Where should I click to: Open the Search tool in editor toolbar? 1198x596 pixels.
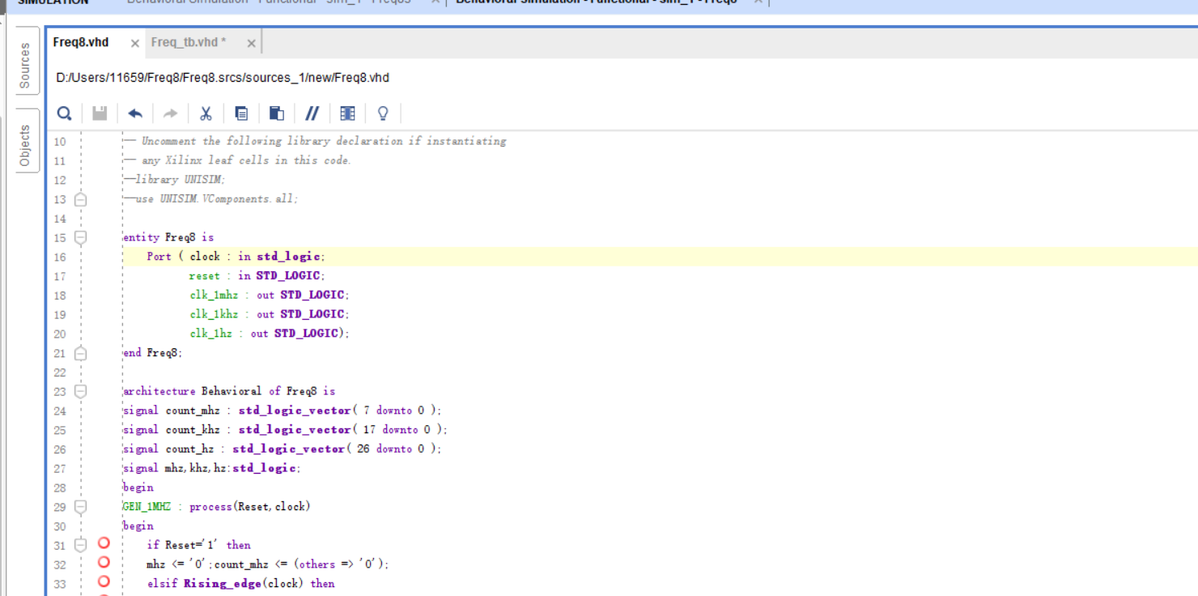pos(64,113)
